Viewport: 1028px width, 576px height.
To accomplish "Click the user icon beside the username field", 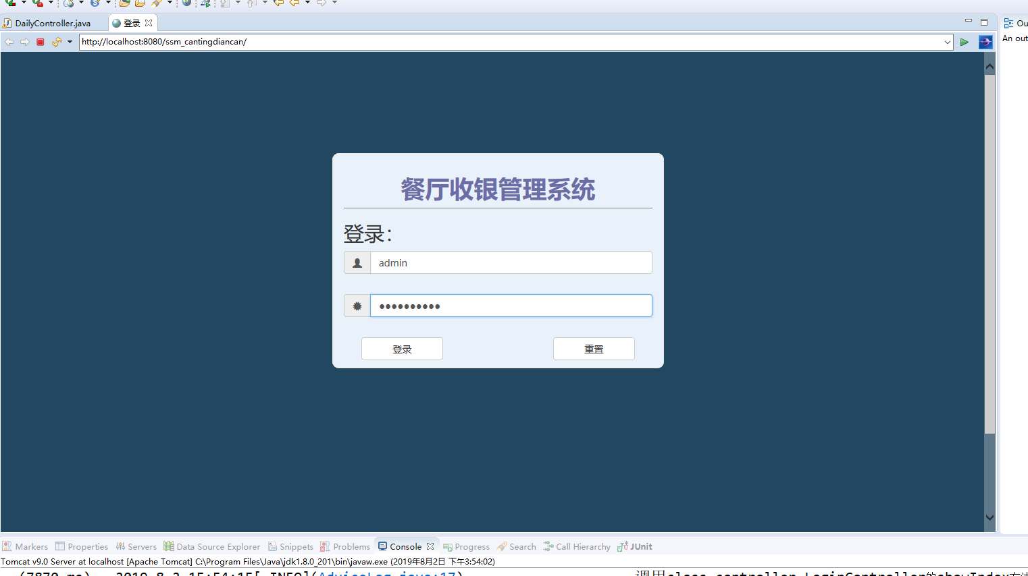I will 357,262.
